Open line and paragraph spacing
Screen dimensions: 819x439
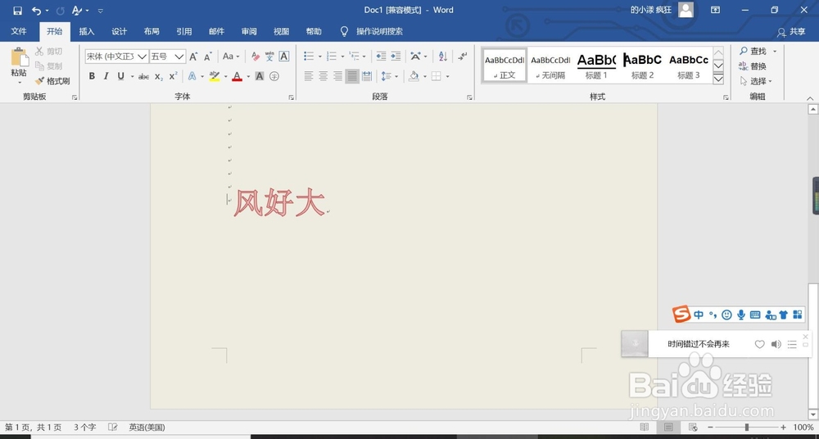387,76
